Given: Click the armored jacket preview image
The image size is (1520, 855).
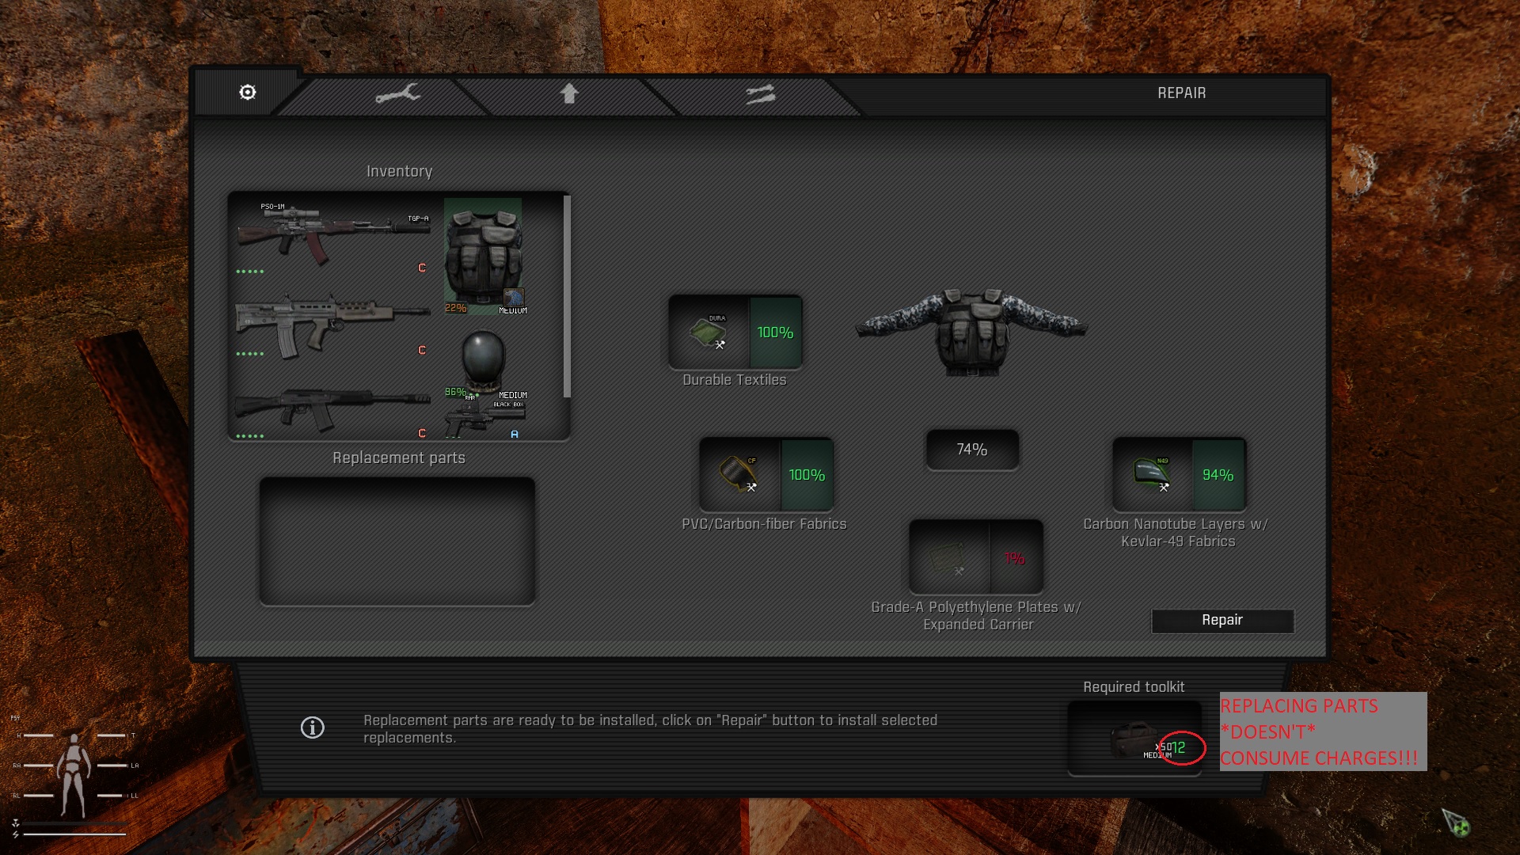Looking at the screenshot, I should point(971,331).
